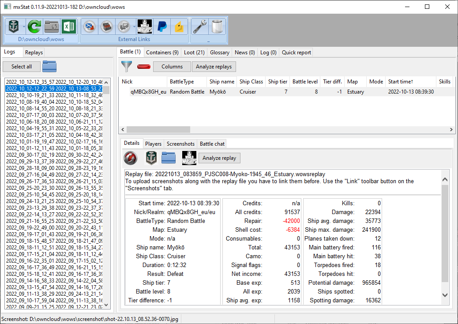Click the Columns button
458x324 pixels.
(172, 67)
